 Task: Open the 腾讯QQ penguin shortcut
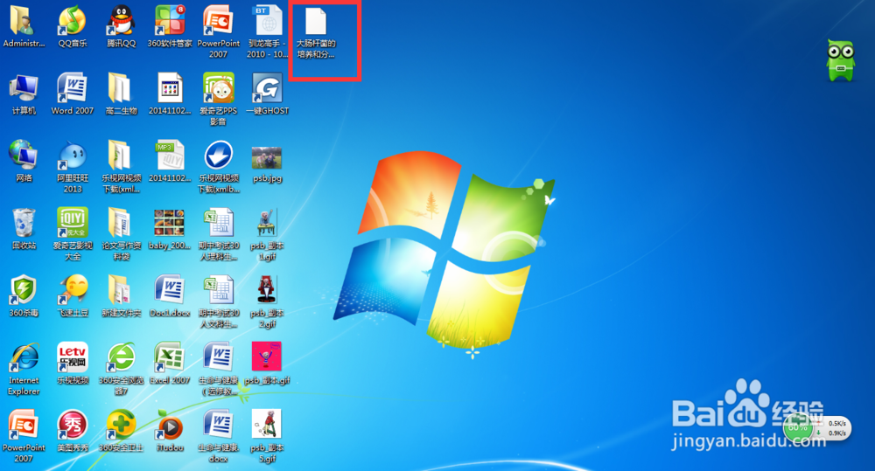pyautogui.click(x=121, y=21)
